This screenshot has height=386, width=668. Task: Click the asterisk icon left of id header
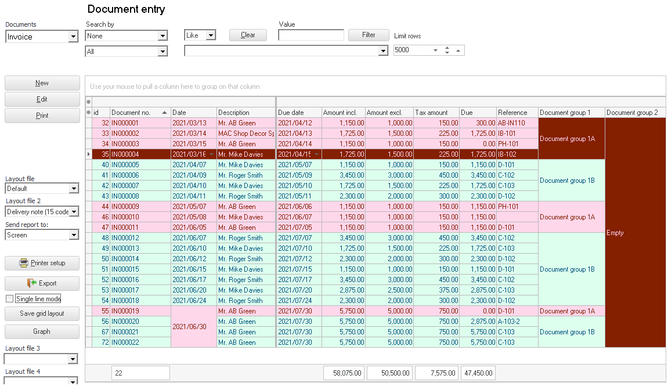point(89,113)
